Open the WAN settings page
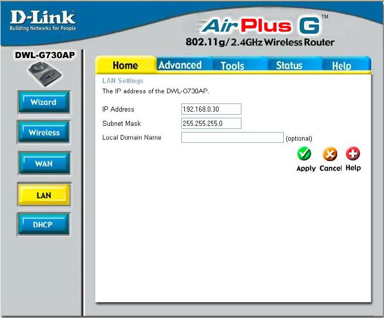Image resolution: width=384 pixels, height=318 pixels. point(44,163)
